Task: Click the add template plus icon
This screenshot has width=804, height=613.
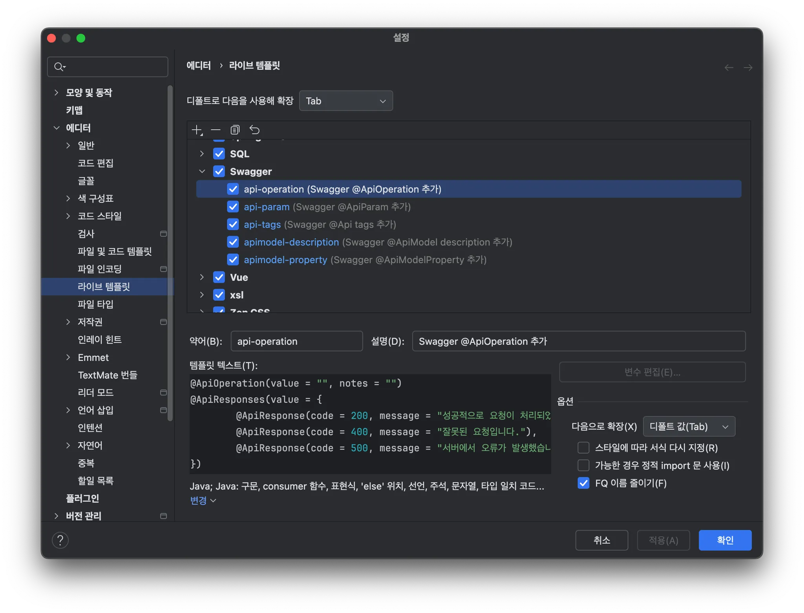Action: coord(197,130)
